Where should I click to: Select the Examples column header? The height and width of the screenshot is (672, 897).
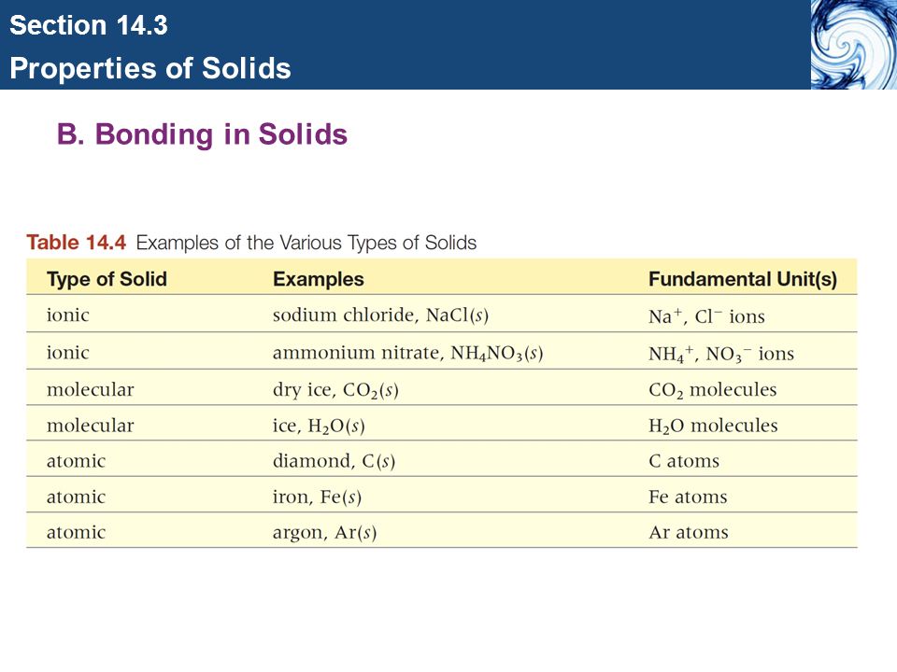318,279
